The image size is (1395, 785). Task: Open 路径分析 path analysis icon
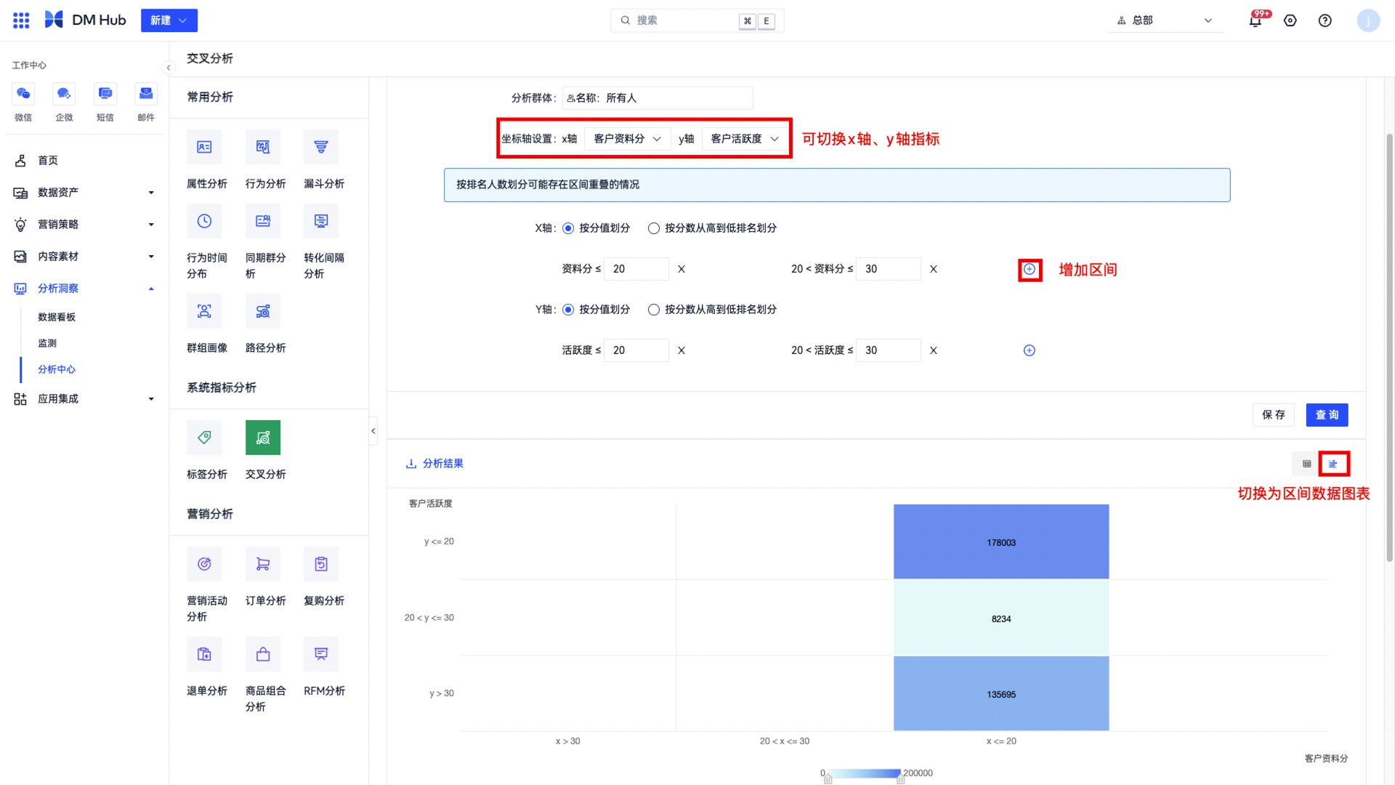click(x=263, y=311)
